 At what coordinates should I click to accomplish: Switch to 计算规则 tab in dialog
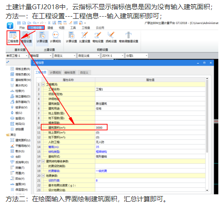click(55, 73)
